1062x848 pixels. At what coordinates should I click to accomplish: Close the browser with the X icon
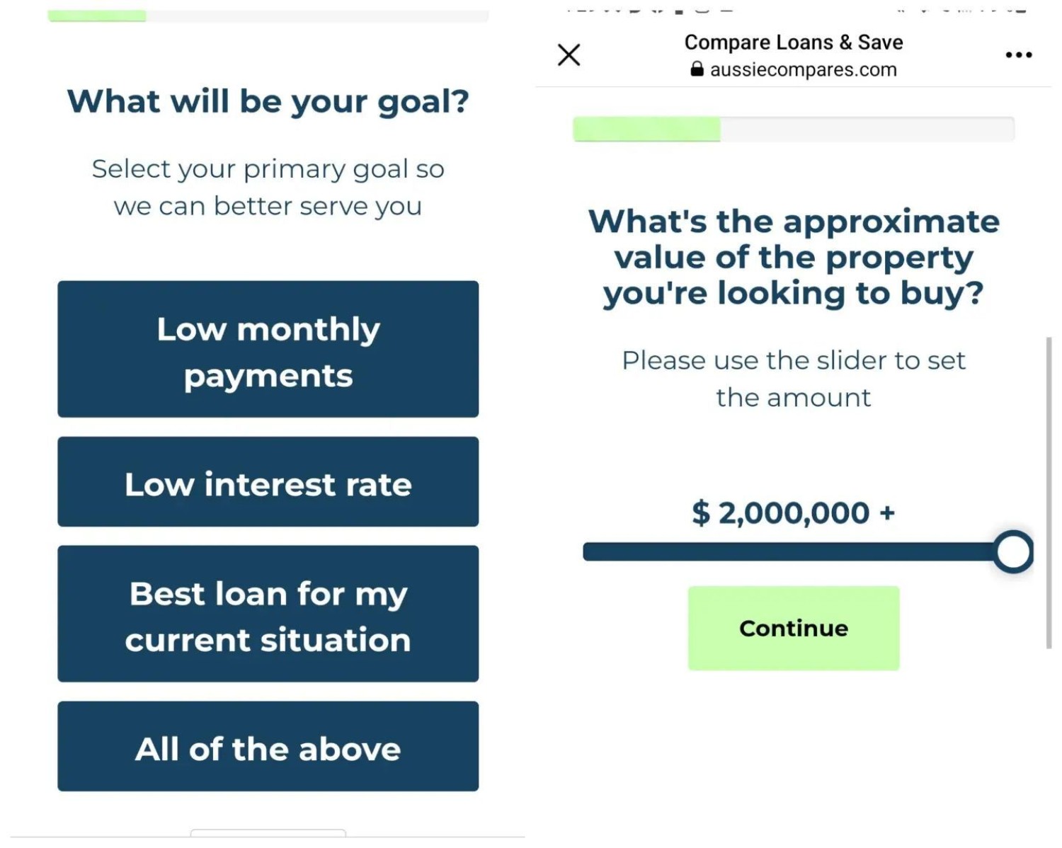click(569, 55)
